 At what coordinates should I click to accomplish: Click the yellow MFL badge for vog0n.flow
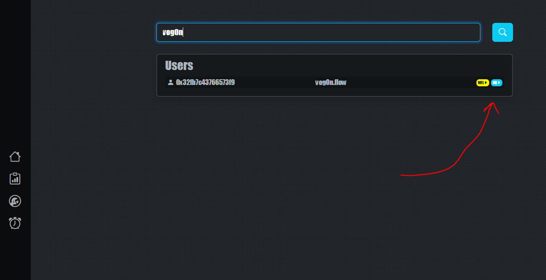point(483,83)
